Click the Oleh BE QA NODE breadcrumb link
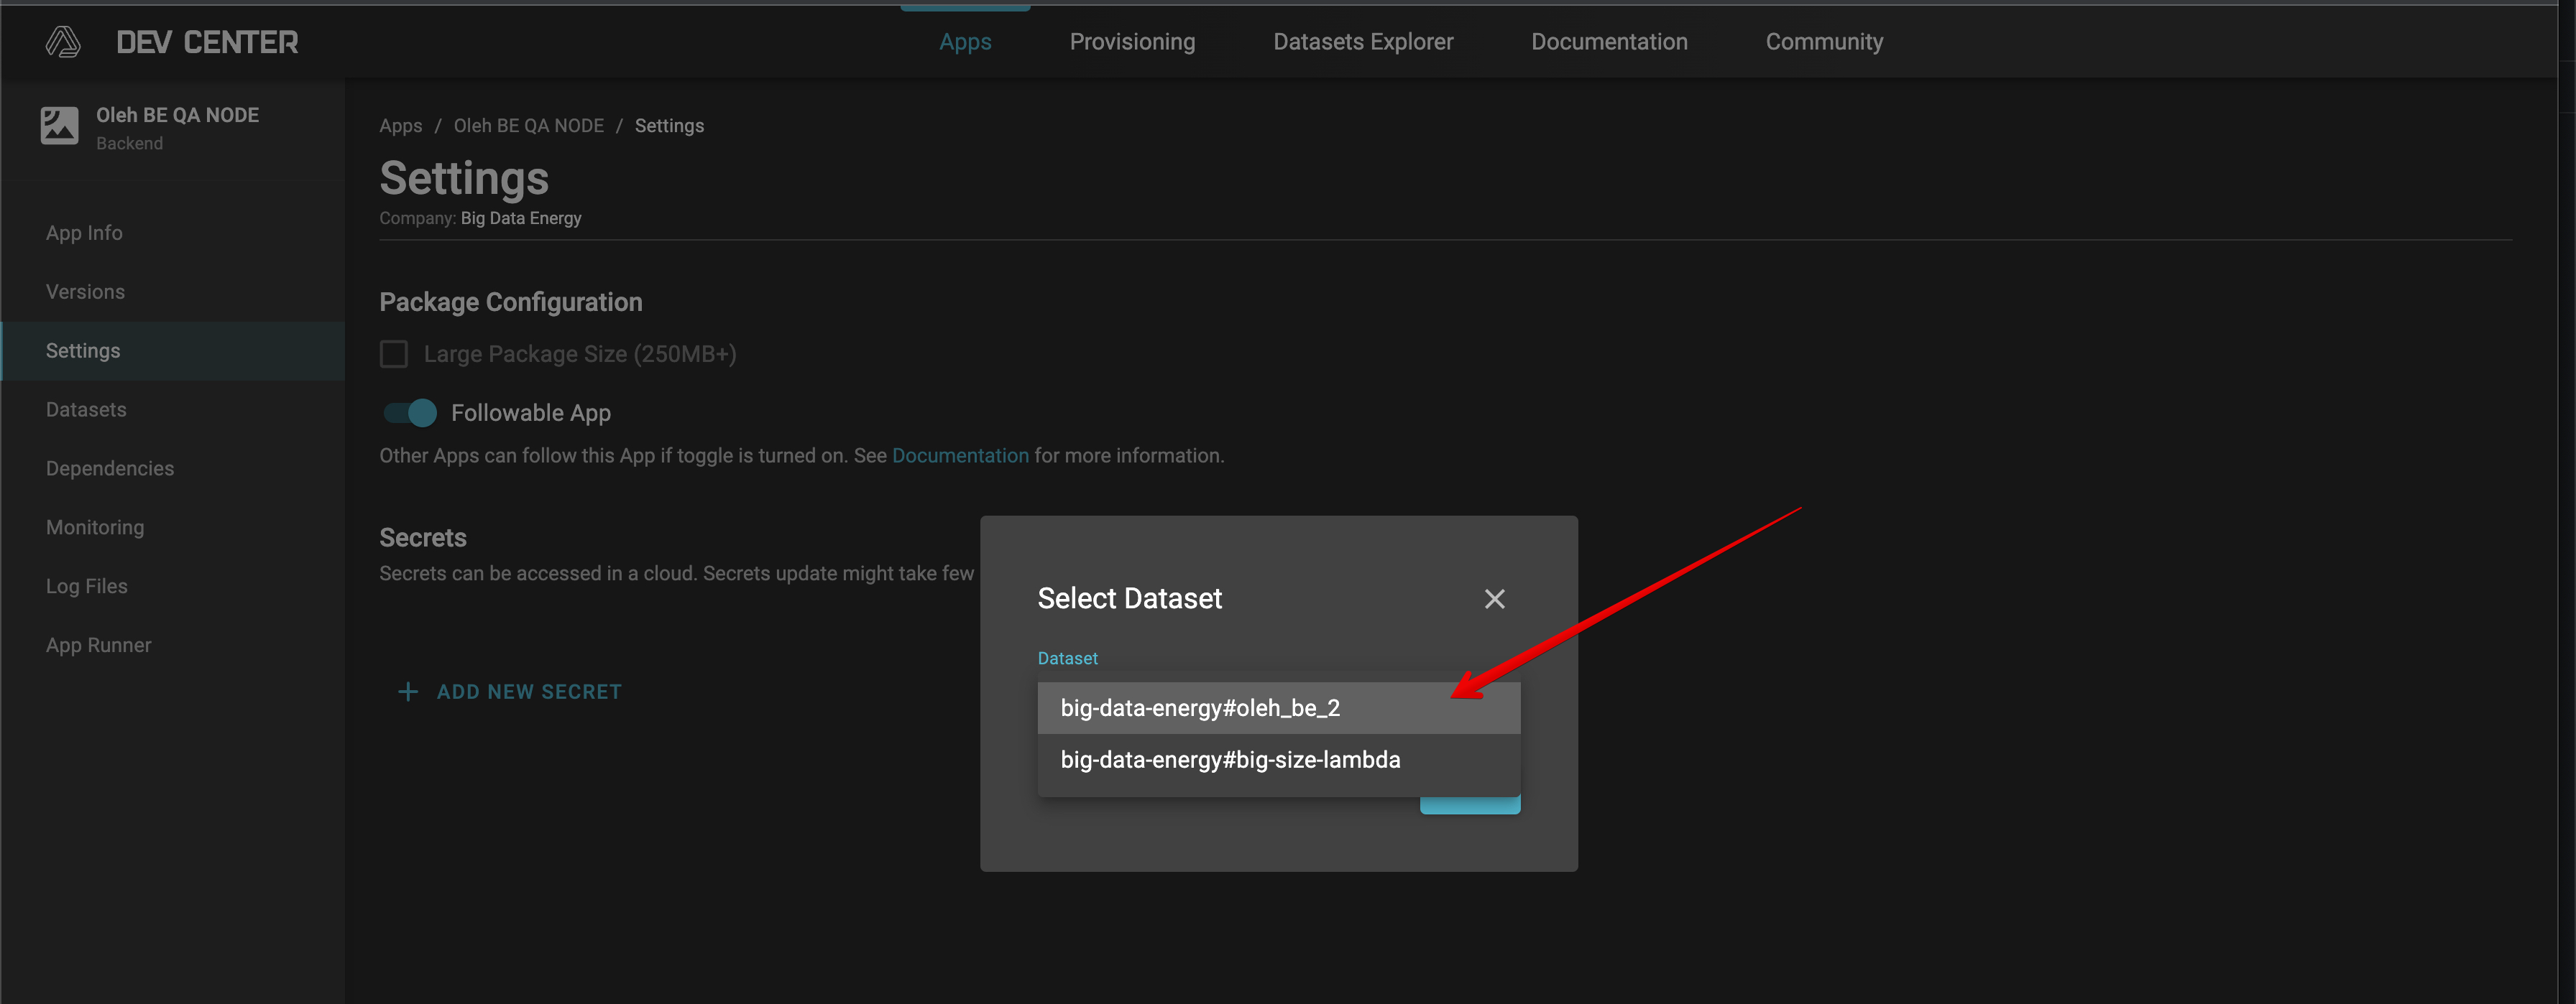 [x=528, y=126]
